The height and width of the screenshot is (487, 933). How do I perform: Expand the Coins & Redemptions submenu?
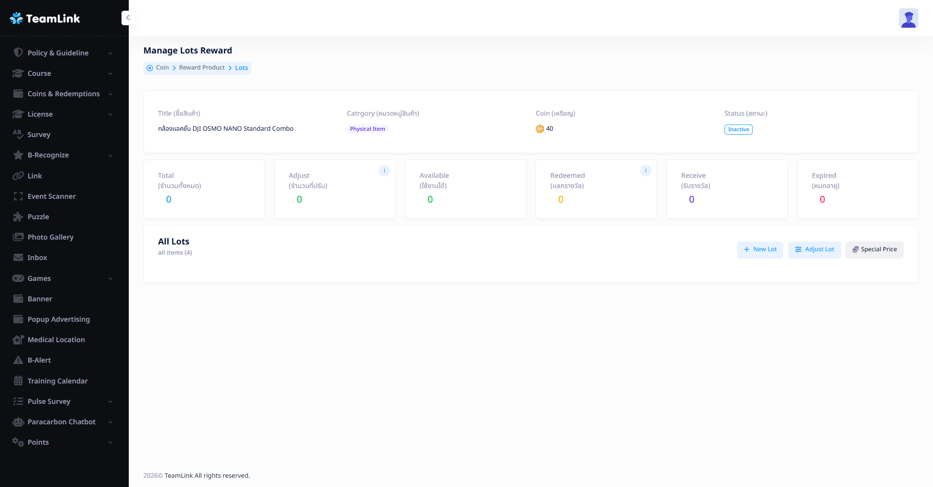[x=110, y=94]
